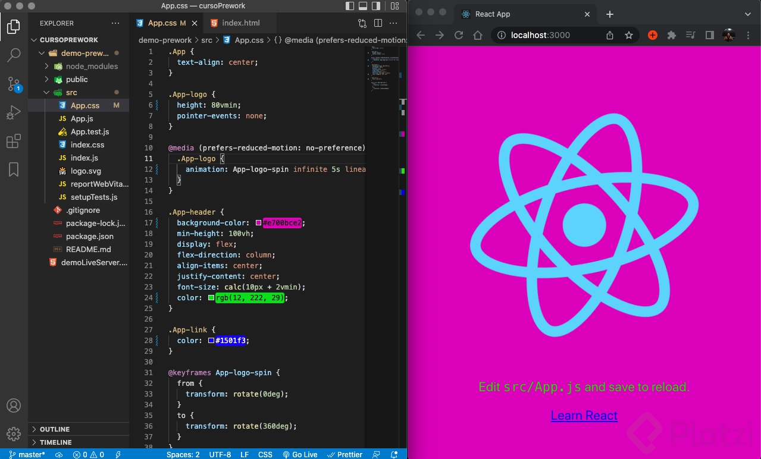761x459 pixels.
Task: Open the browser profile avatar
Action: point(729,35)
